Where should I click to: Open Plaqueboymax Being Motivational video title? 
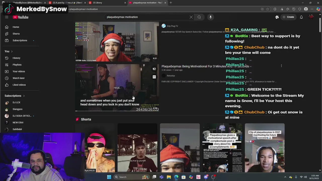pyautogui.click(x=205, y=66)
